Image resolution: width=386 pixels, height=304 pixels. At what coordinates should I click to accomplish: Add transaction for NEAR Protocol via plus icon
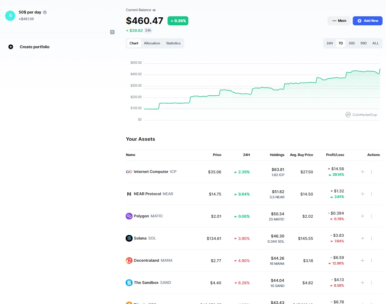pyautogui.click(x=362, y=194)
